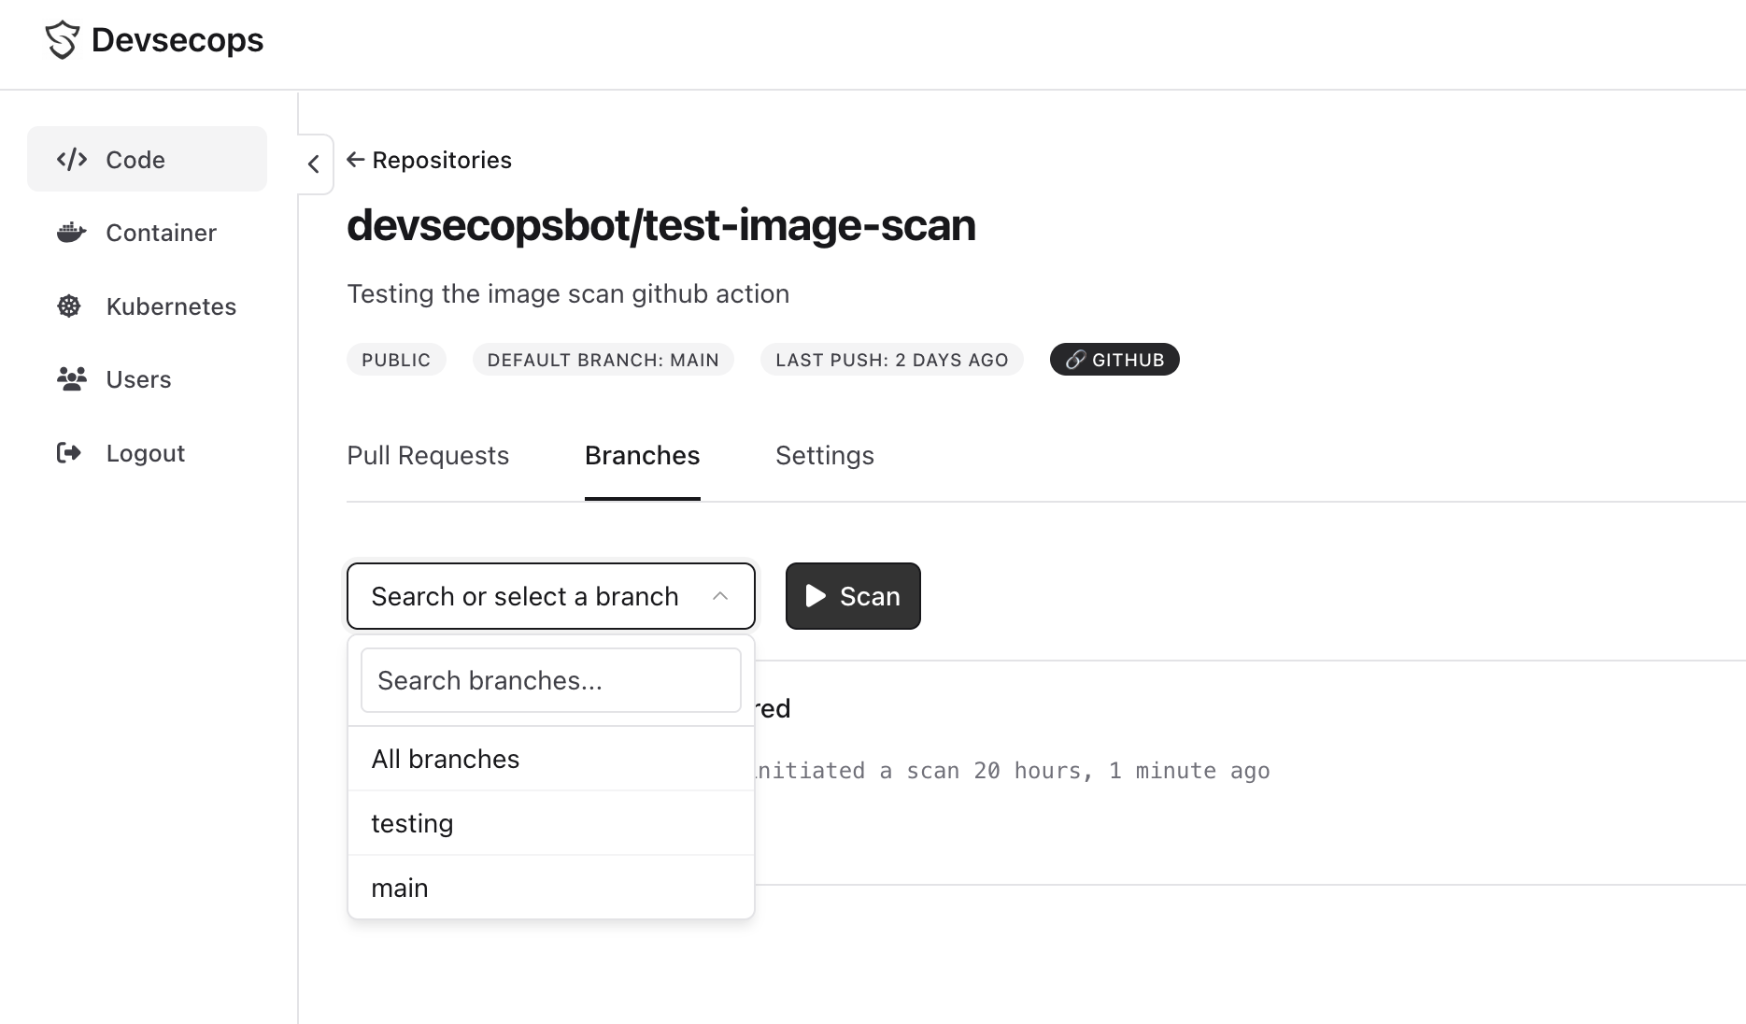The height and width of the screenshot is (1024, 1746).
Task: Focus the Search branches input field
Action: pyautogui.click(x=551, y=680)
